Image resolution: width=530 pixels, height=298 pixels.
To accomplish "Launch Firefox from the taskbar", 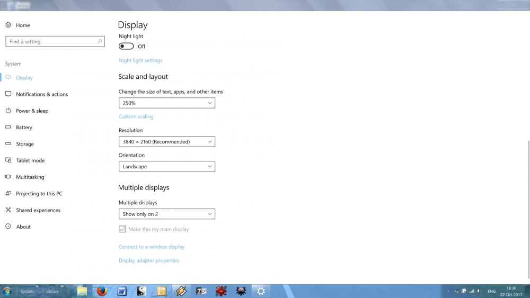I will (102, 291).
